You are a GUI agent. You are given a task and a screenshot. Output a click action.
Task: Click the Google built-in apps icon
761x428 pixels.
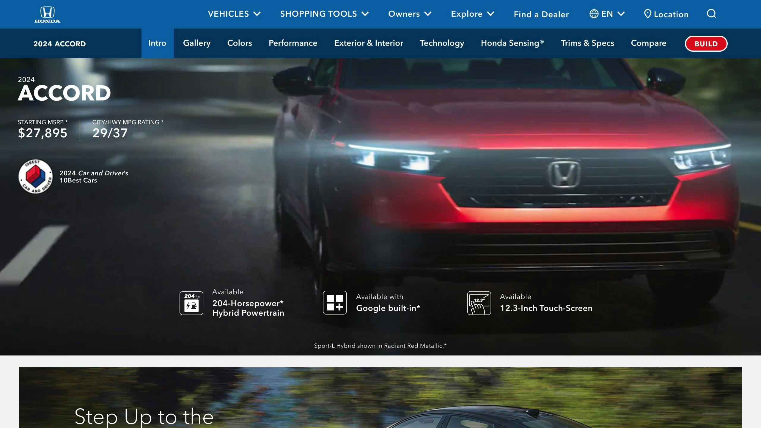tap(335, 303)
